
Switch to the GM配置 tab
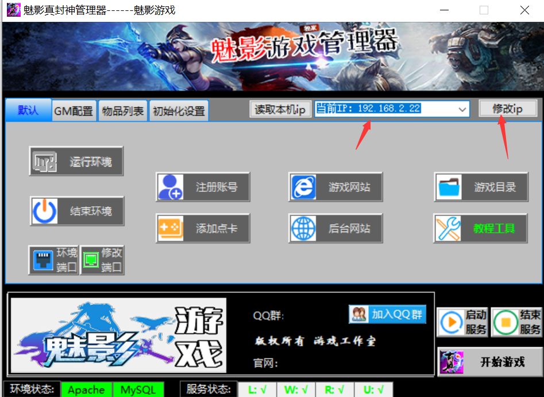[x=74, y=110]
